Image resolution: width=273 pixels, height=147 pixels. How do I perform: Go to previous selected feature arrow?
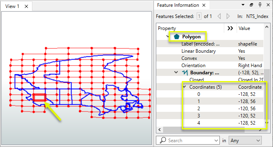(x=219, y=16)
